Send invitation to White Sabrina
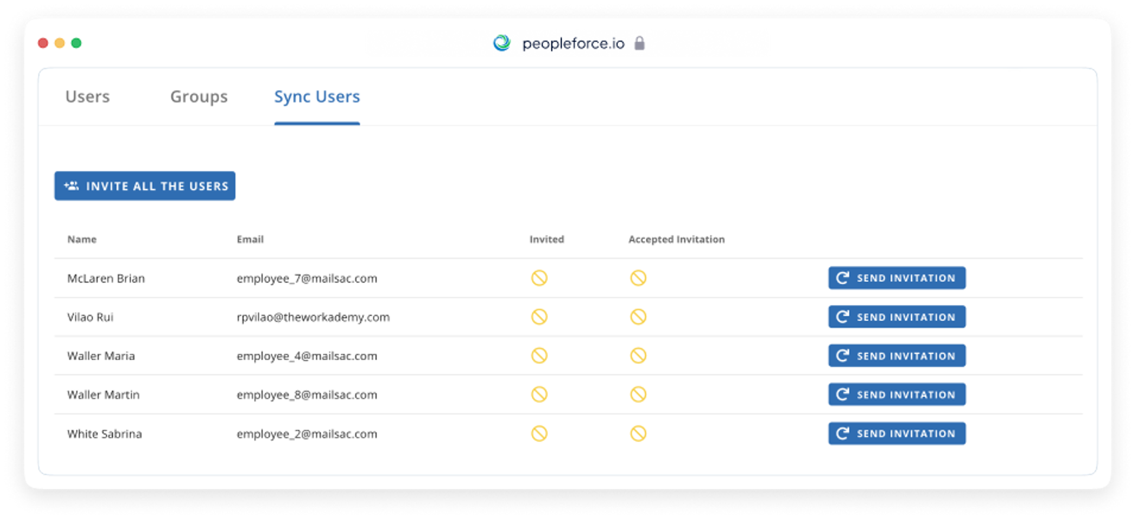 (897, 433)
